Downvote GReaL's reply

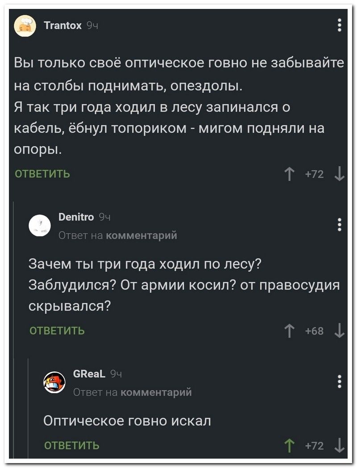[340, 445]
